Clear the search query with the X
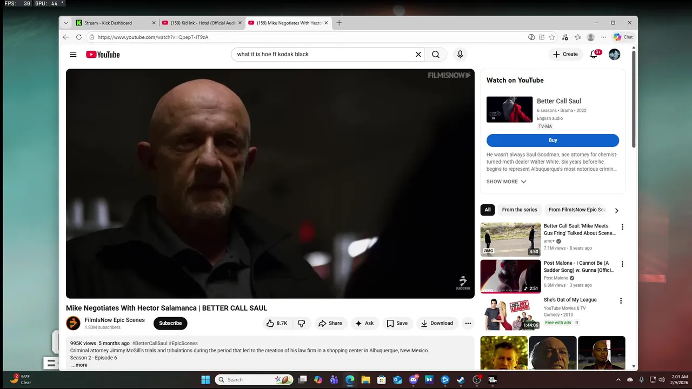The width and height of the screenshot is (692, 389). pyautogui.click(x=418, y=54)
